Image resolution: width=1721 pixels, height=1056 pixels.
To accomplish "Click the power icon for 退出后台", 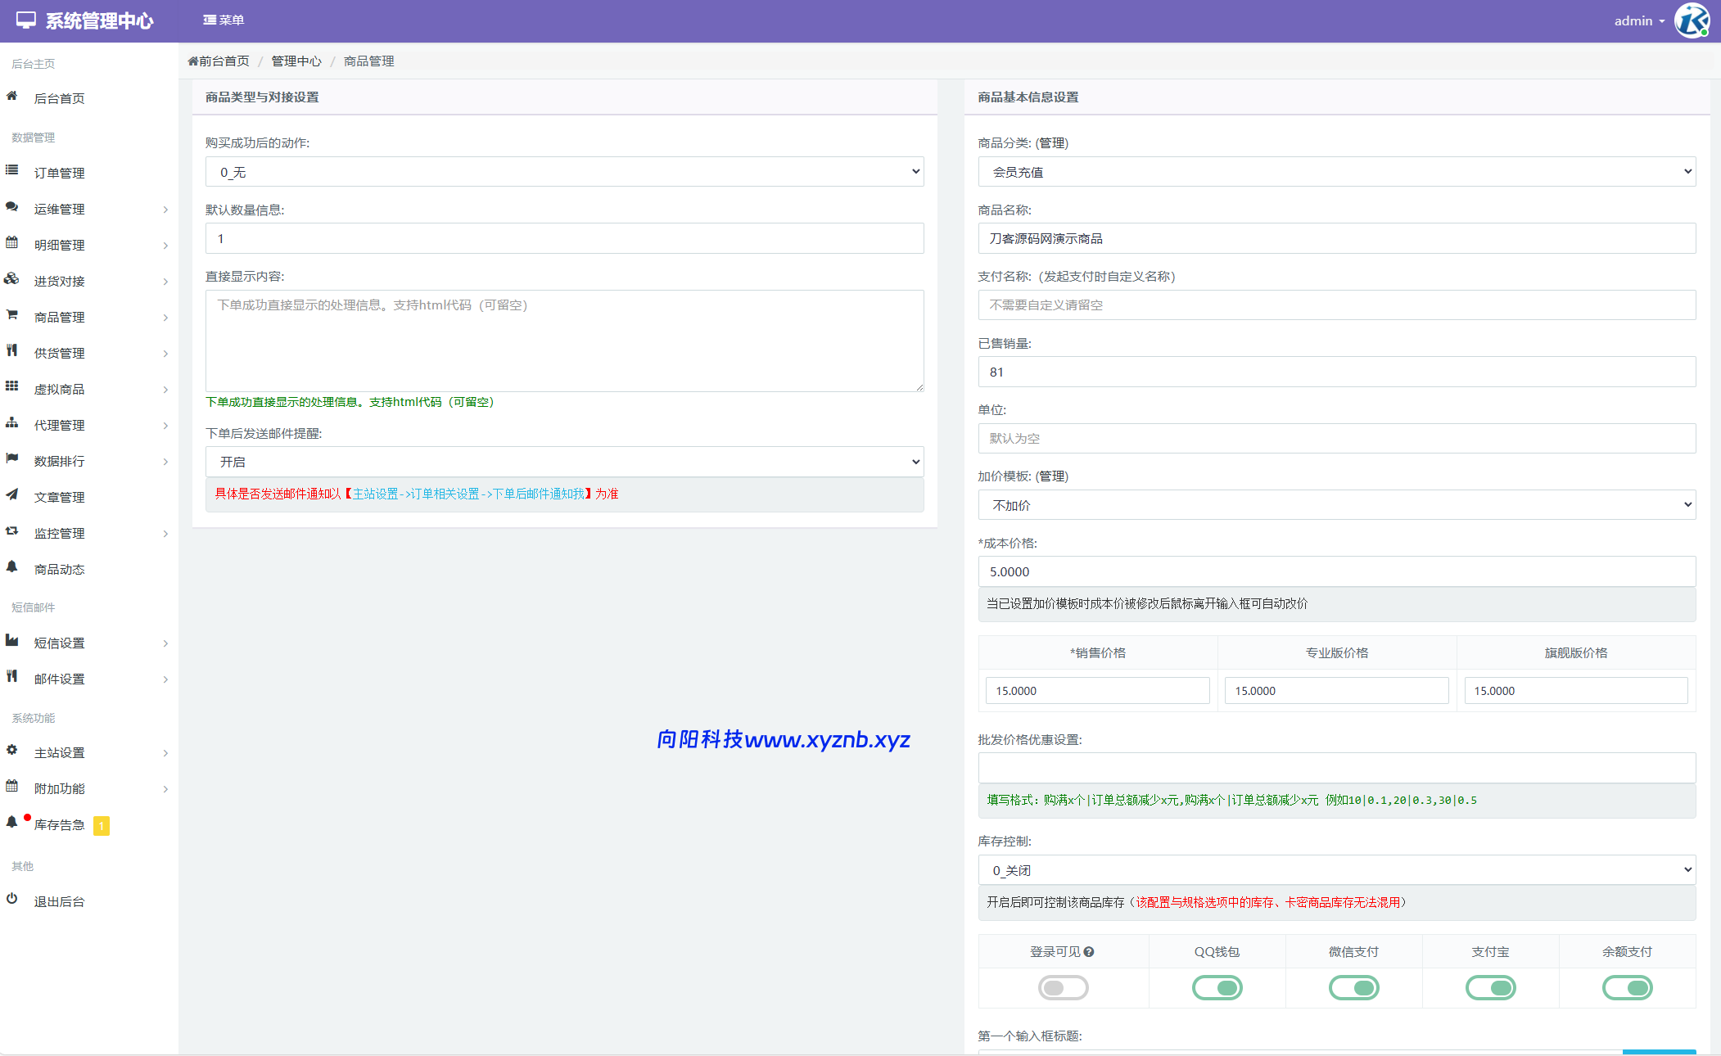I will click(x=12, y=900).
